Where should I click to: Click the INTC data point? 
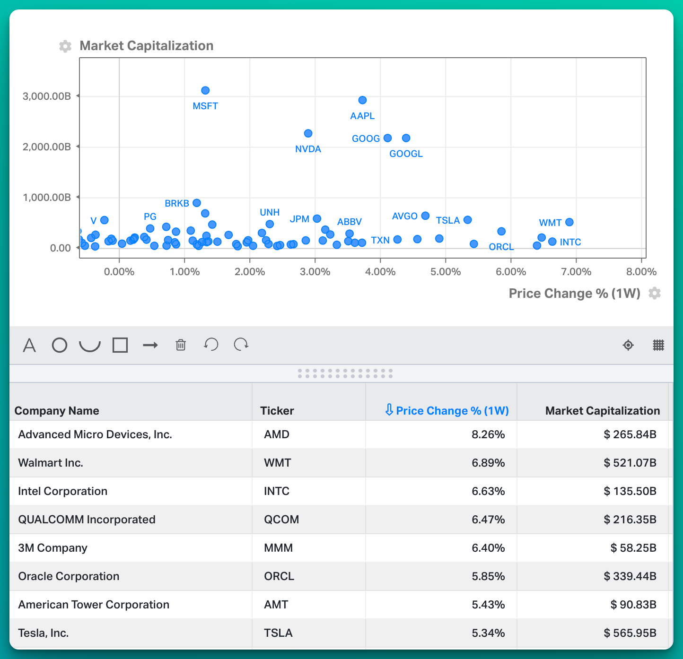coord(552,242)
